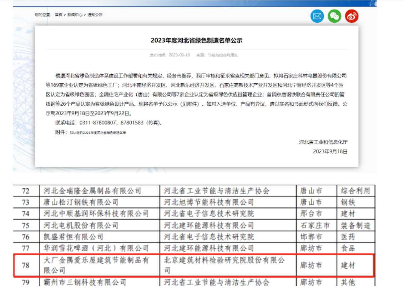Screen dimensions: 404x295
Task: Click the signature 河北省工业和信息化厅
Action: coord(323,142)
